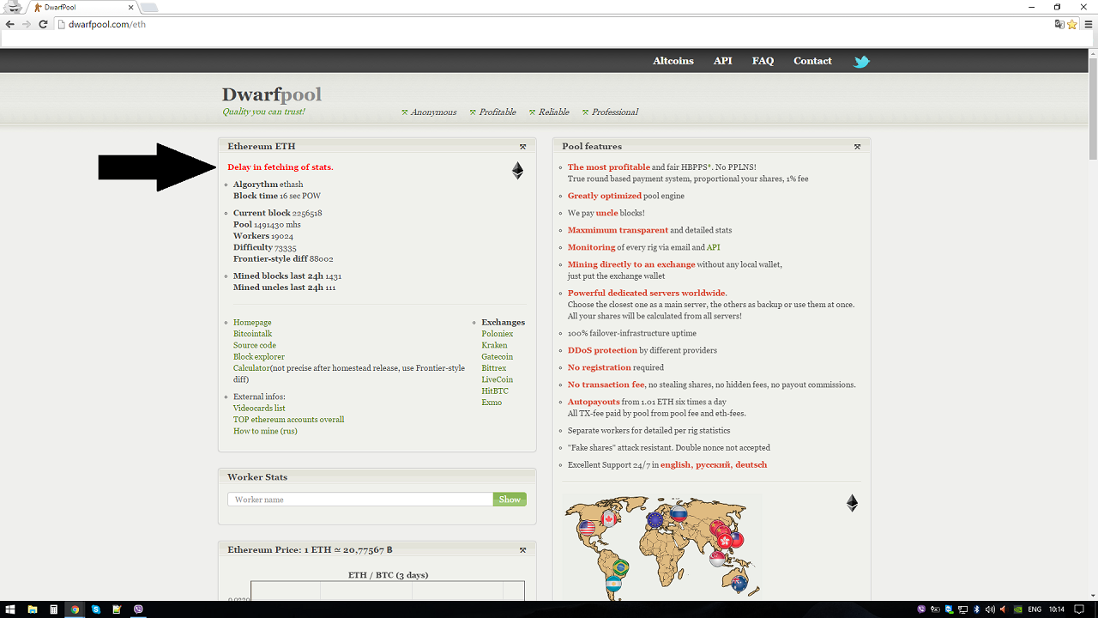Visit the LiveCoin exchange link

[498, 379]
